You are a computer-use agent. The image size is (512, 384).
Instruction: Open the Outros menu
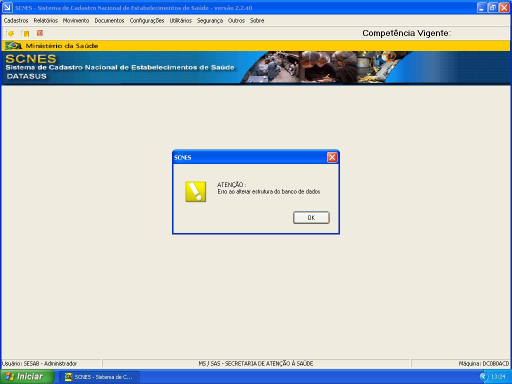tap(236, 20)
